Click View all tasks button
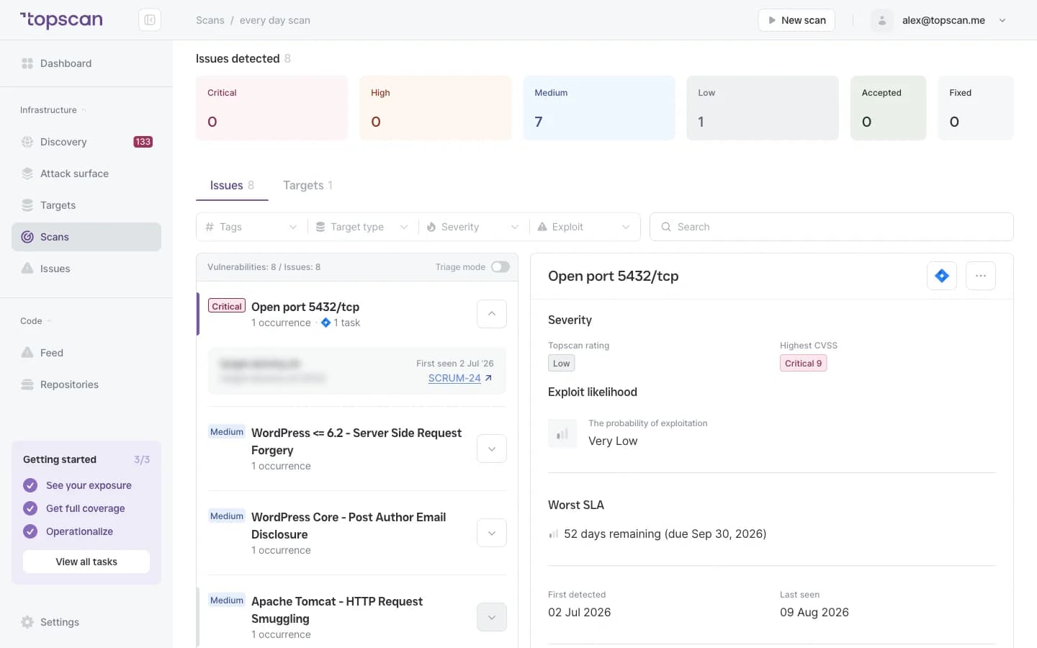This screenshot has height=648, width=1037. click(86, 562)
